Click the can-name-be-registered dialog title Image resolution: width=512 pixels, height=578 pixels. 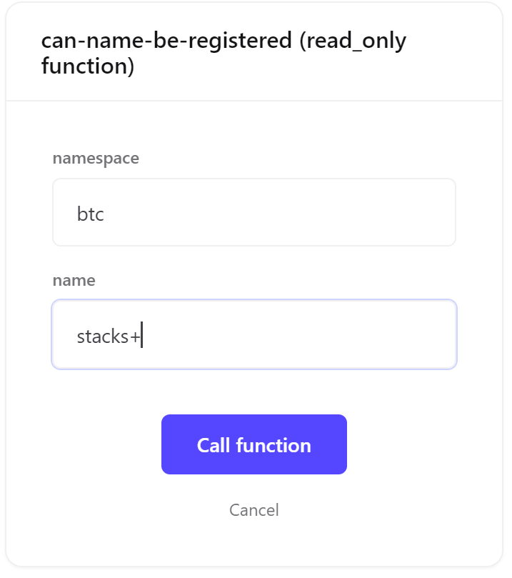[x=224, y=53]
